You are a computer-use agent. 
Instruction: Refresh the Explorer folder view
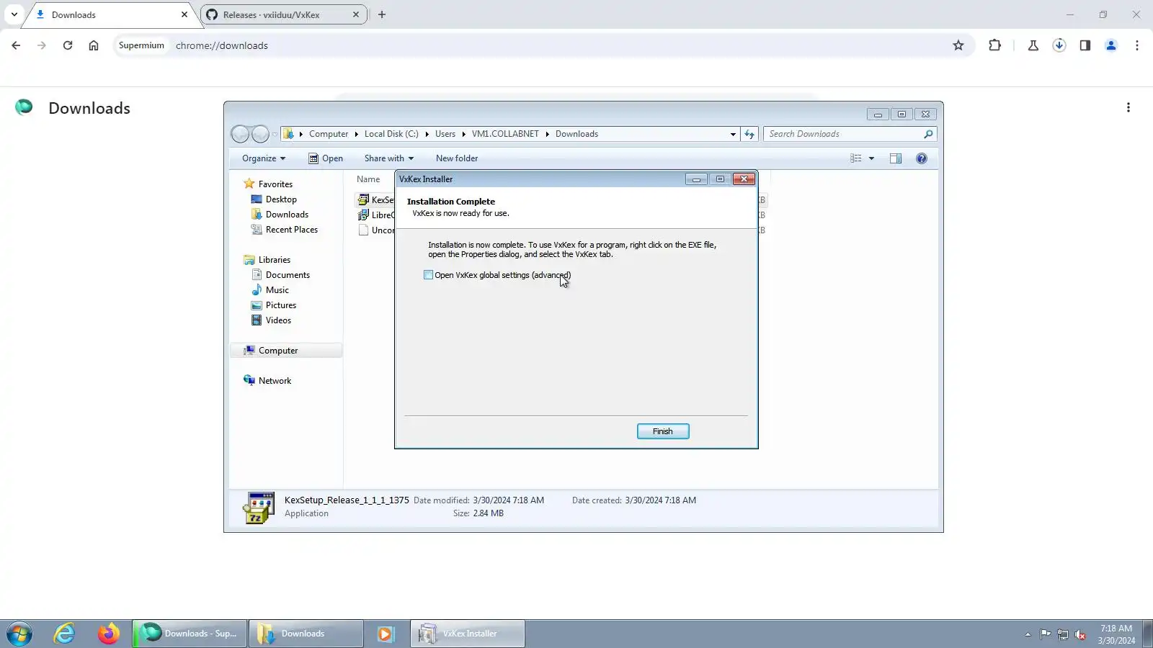pyautogui.click(x=749, y=134)
